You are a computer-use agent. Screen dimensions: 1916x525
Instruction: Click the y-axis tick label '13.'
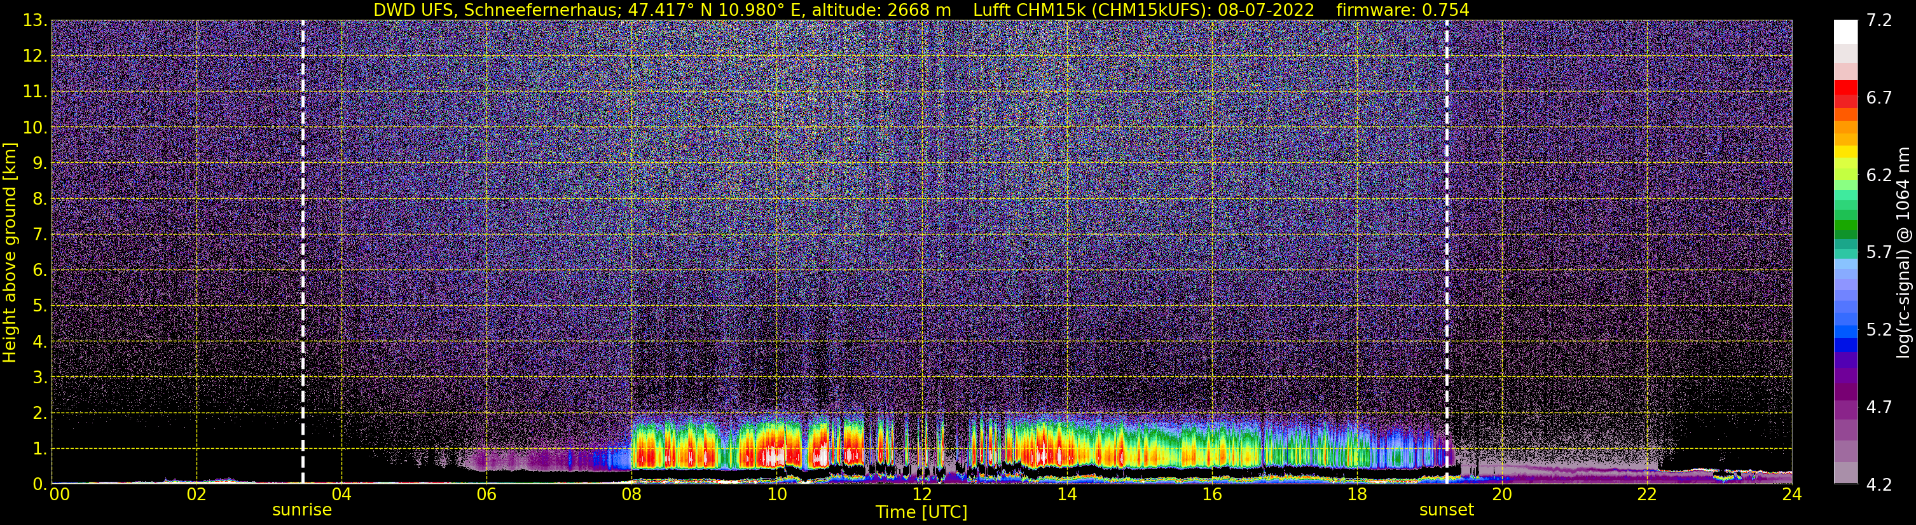[x=35, y=21]
